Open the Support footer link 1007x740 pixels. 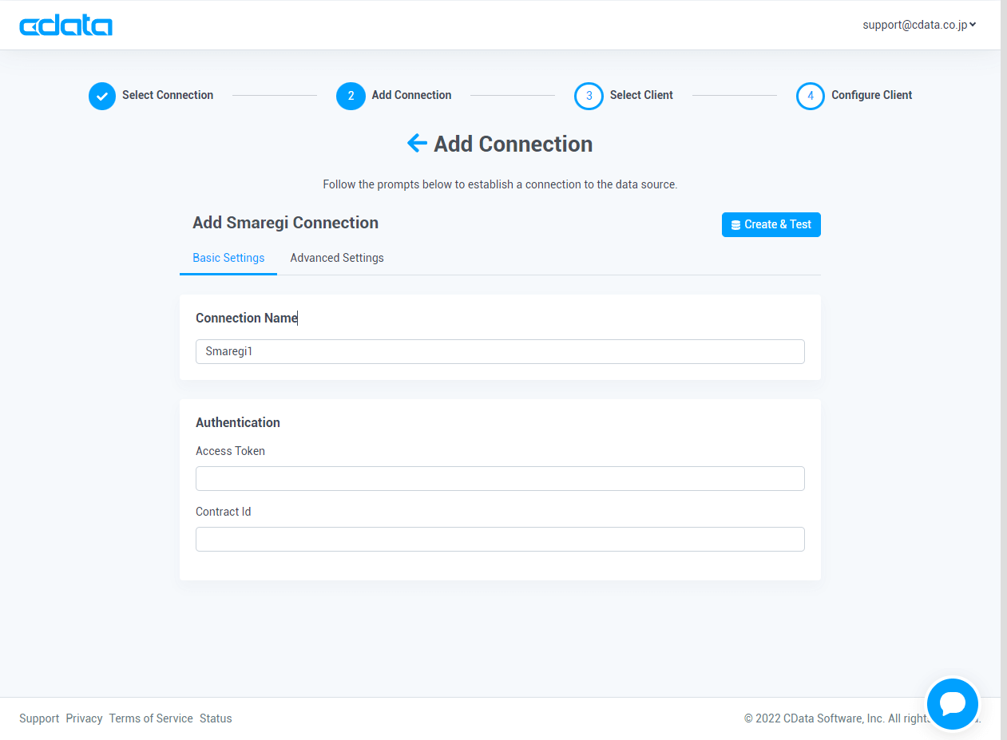[39, 718]
